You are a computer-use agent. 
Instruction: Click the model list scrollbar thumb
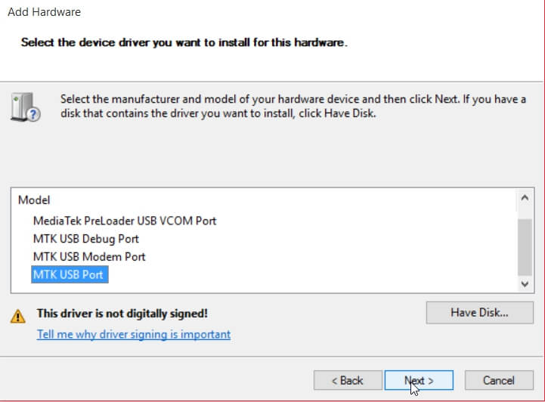click(525, 247)
